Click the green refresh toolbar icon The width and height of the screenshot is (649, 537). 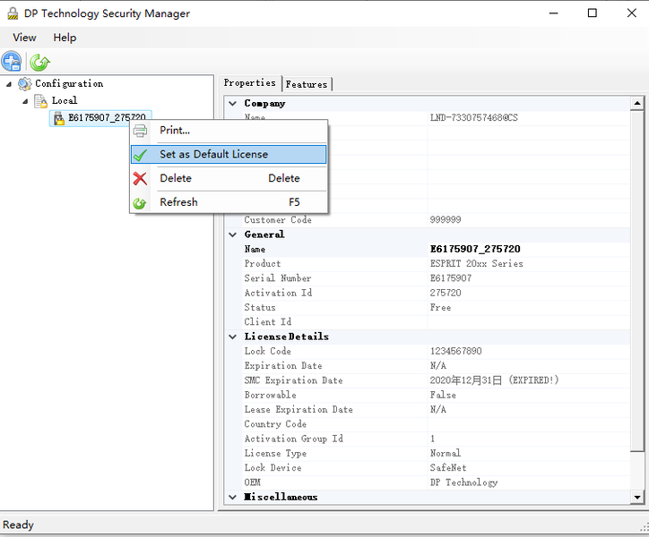point(39,63)
